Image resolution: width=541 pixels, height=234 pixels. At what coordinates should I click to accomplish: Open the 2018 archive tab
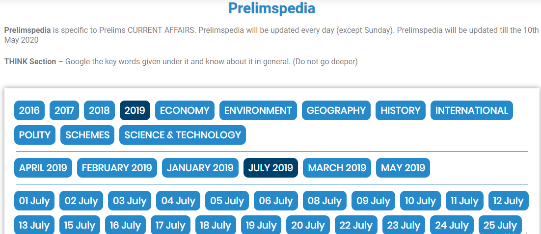coord(99,110)
